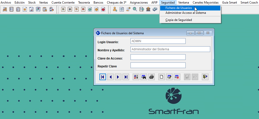Click the red box document toolbar icon
The width and height of the screenshot is (259, 119).
tap(103, 9)
